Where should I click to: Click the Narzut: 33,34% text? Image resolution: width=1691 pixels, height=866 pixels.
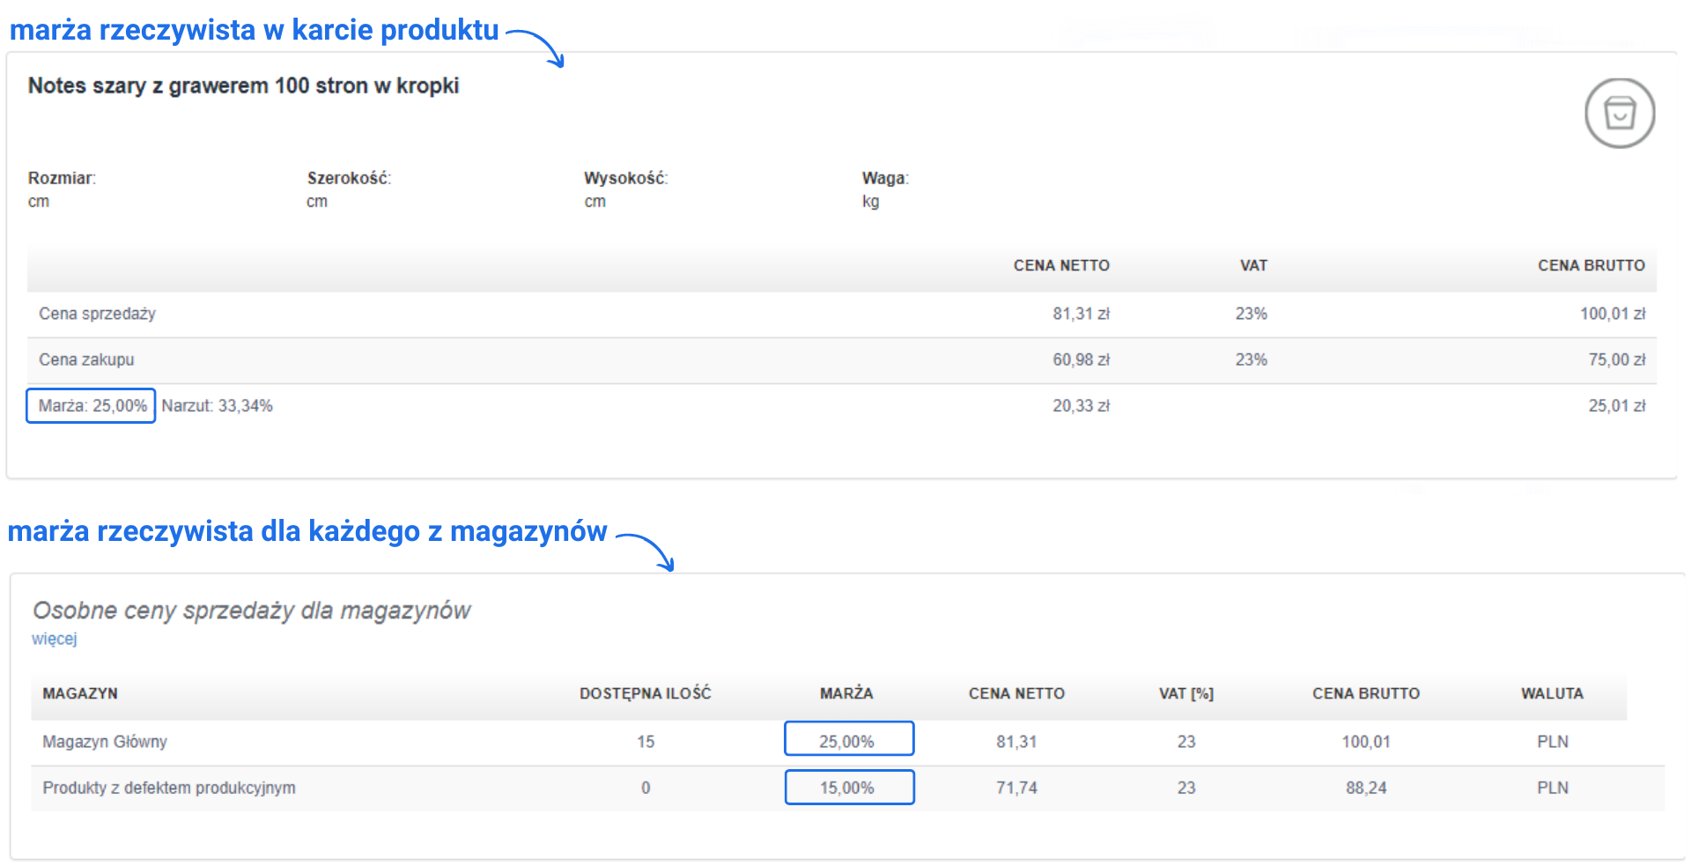[x=218, y=406]
